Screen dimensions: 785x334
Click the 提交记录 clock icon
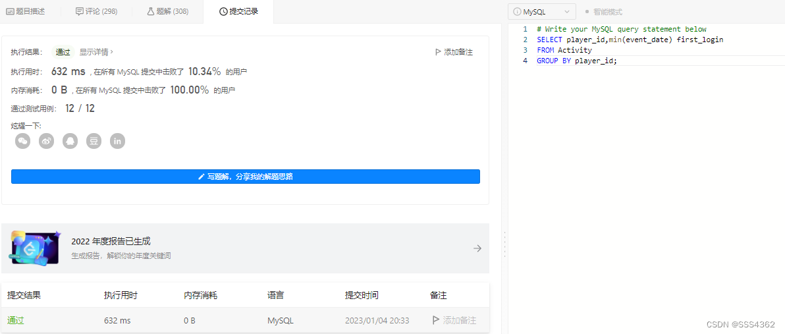tap(223, 11)
